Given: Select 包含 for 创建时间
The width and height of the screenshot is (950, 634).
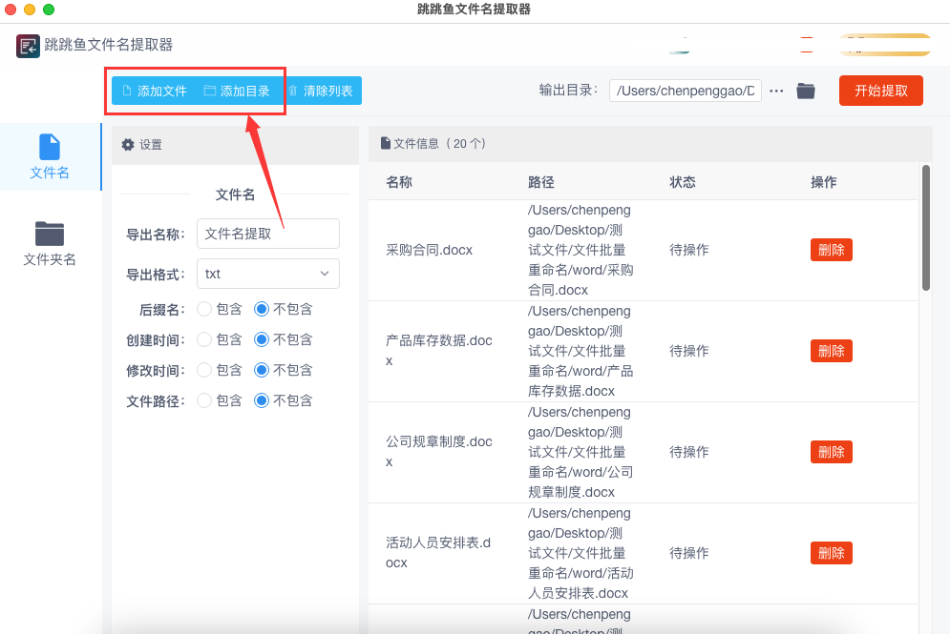Looking at the screenshot, I should 204,339.
